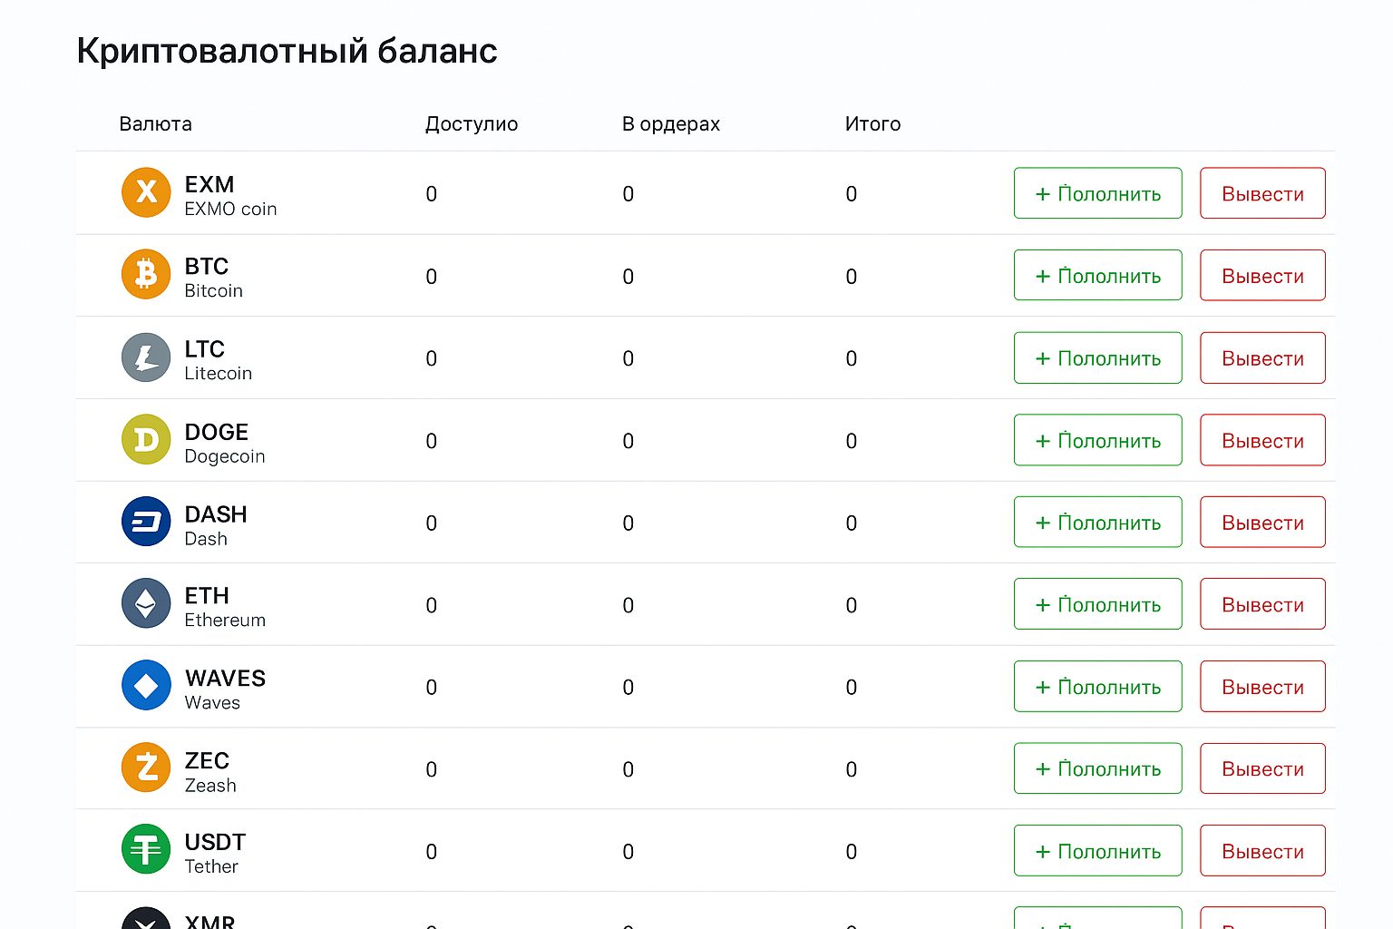This screenshot has width=1393, height=929.
Task: Click the Bitcoin logo icon
Action: [146, 274]
